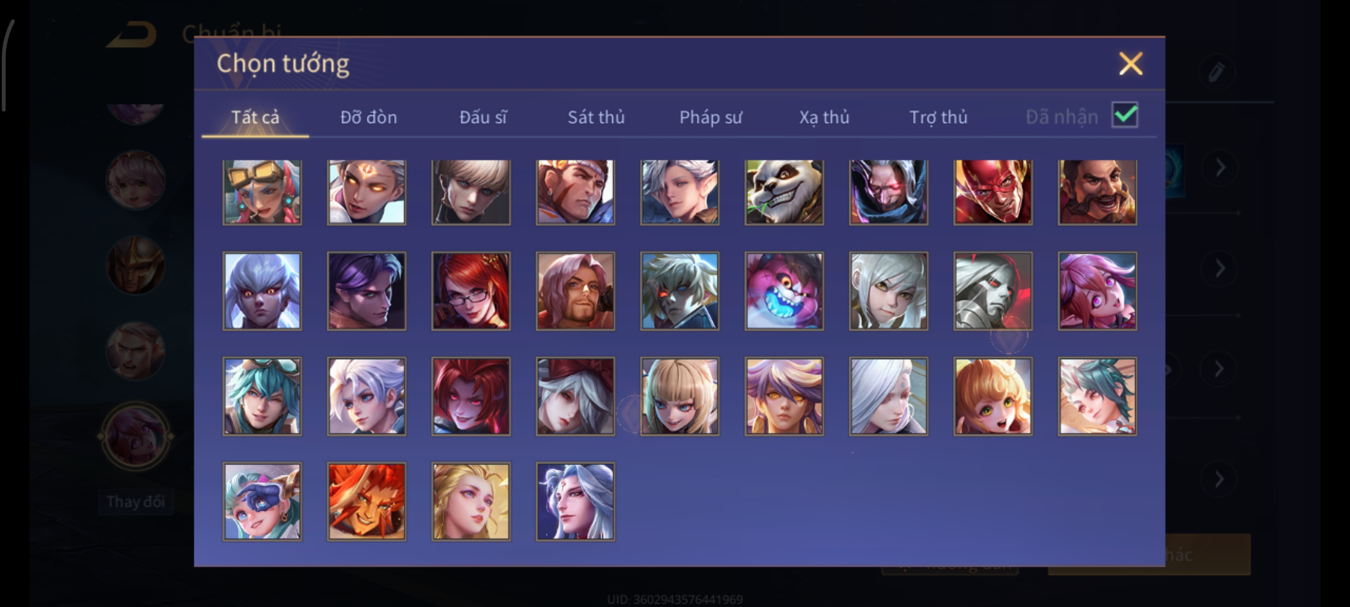Screen dimensions: 1350x607
Task: Close the Chọn tướng dialog
Action: pyautogui.click(x=1131, y=64)
